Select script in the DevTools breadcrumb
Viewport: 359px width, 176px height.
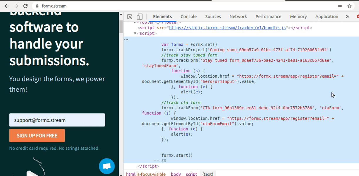click(x=191, y=174)
